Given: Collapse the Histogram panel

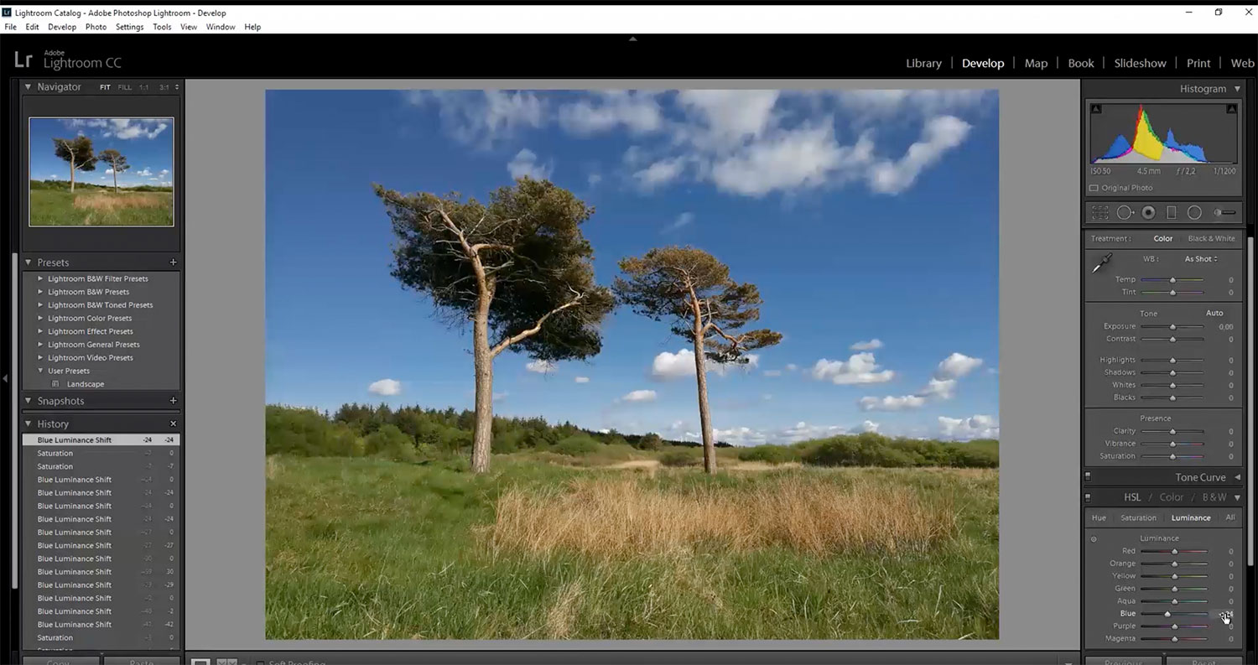Looking at the screenshot, I should pyautogui.click(x=1237, y=89).
